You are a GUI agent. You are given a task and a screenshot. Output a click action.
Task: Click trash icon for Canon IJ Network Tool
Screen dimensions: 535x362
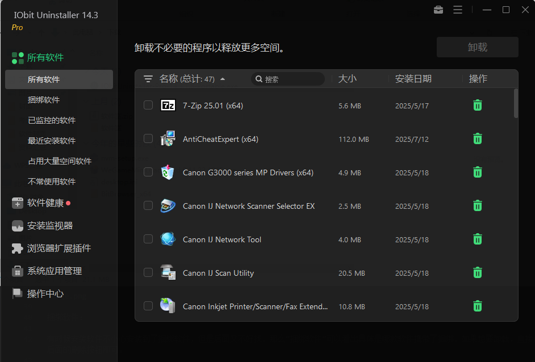[478, 239]
